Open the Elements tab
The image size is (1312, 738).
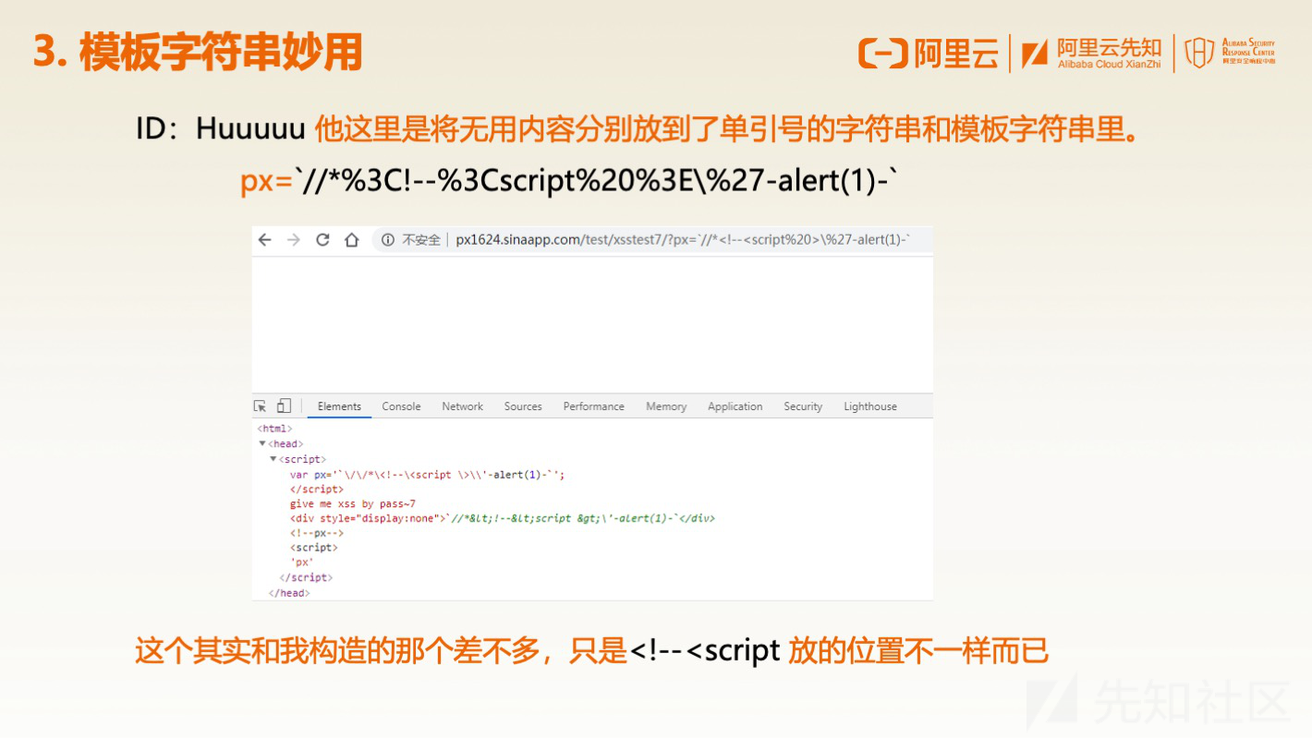pos(339,406)
